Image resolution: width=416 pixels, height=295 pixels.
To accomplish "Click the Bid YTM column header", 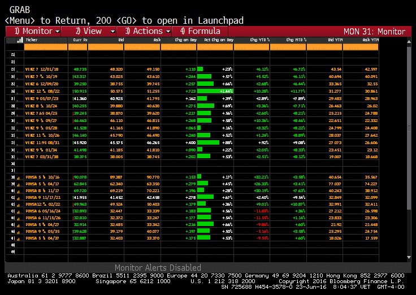I will 335,40.
